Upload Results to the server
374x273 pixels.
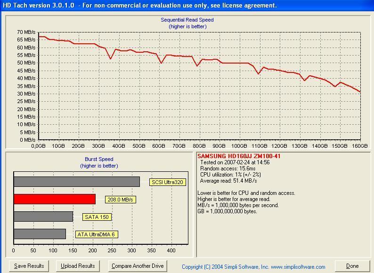(78, 266)
